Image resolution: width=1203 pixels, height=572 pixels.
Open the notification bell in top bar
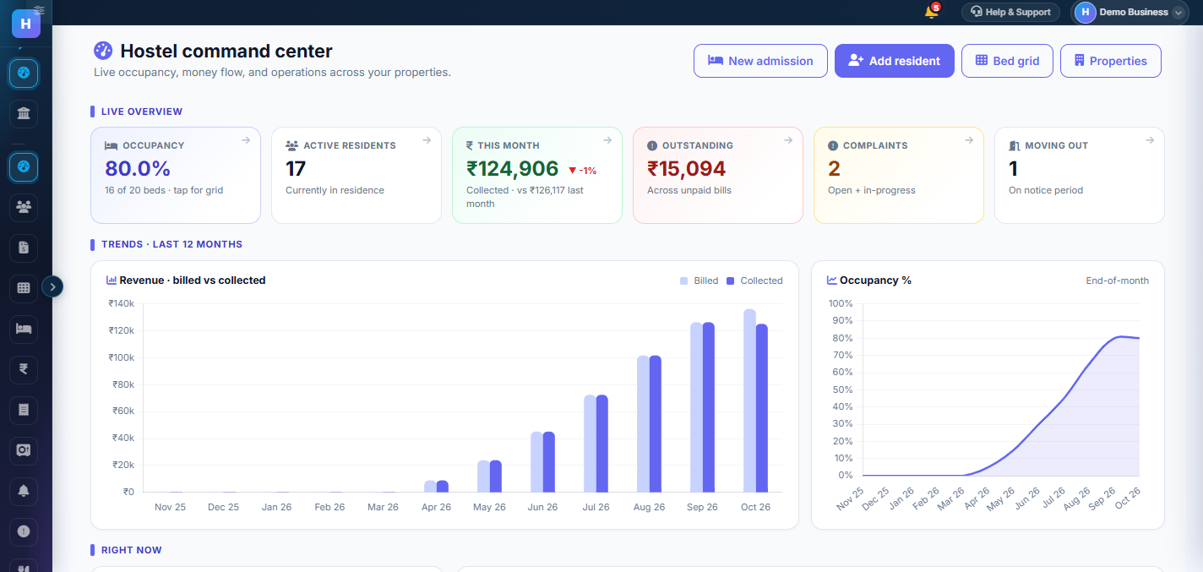tap(932, 12)
